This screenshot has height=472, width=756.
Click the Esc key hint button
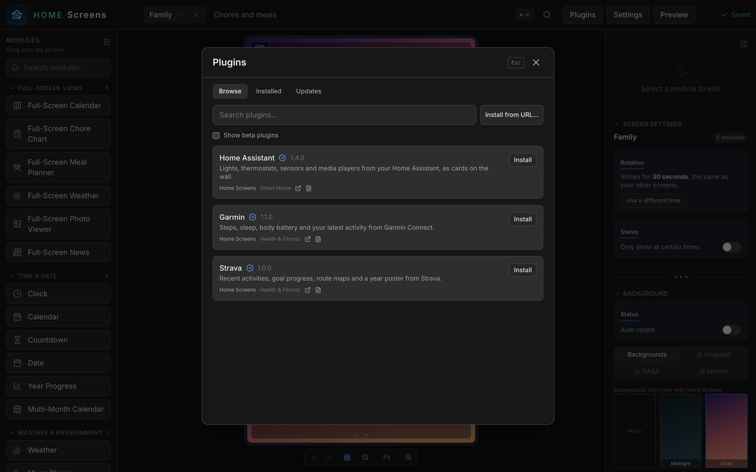point(516,62)
